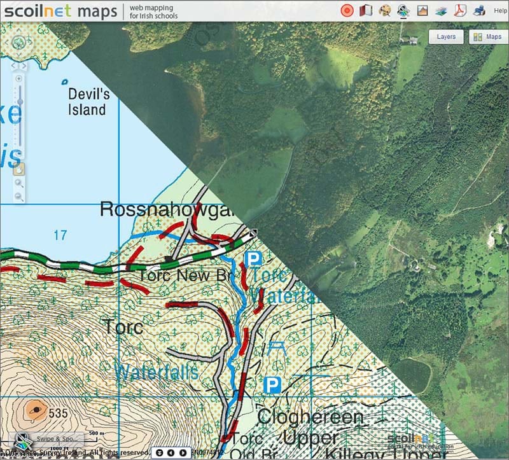Print the map using printer icon
Screen dimensions: 509x460
point(479,11)
